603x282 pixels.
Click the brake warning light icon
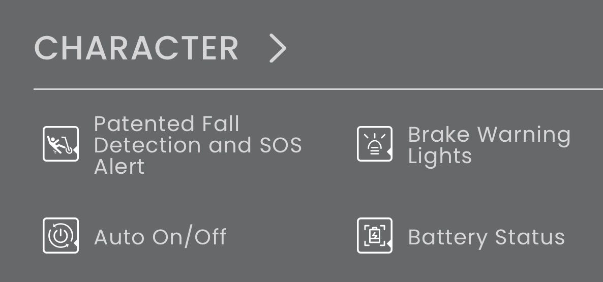click(x=375, y=144)
